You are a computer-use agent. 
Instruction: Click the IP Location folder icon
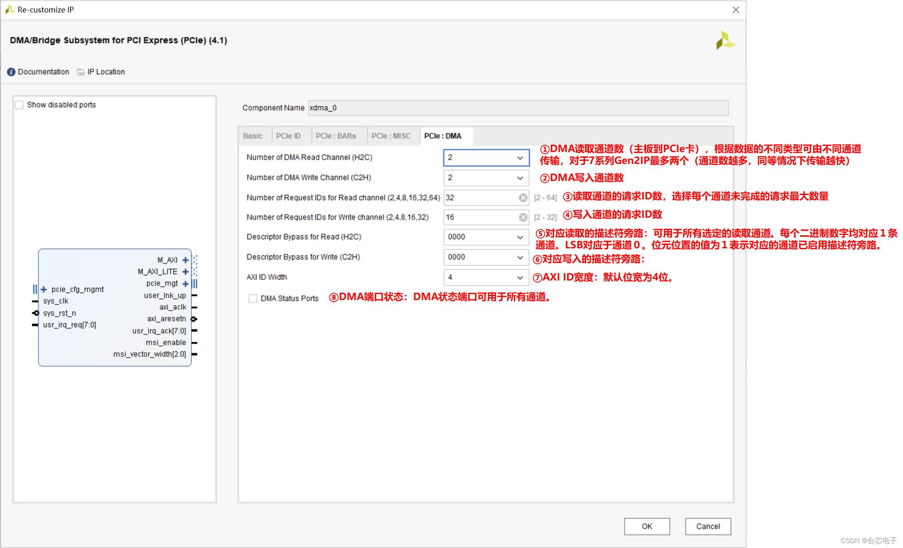tap(81, 72)
